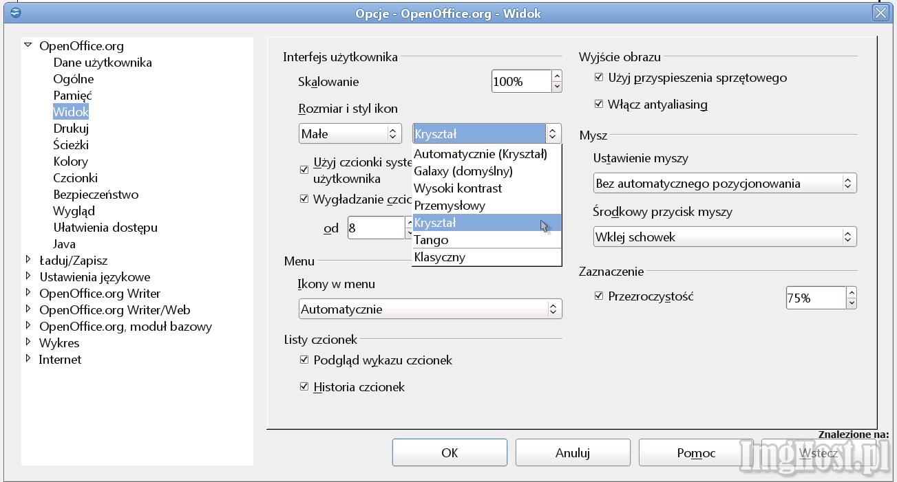Open the Kolory settings page
Image resolution: width=897 pixels, height=482 pixels.
click(x=71, y=162)
